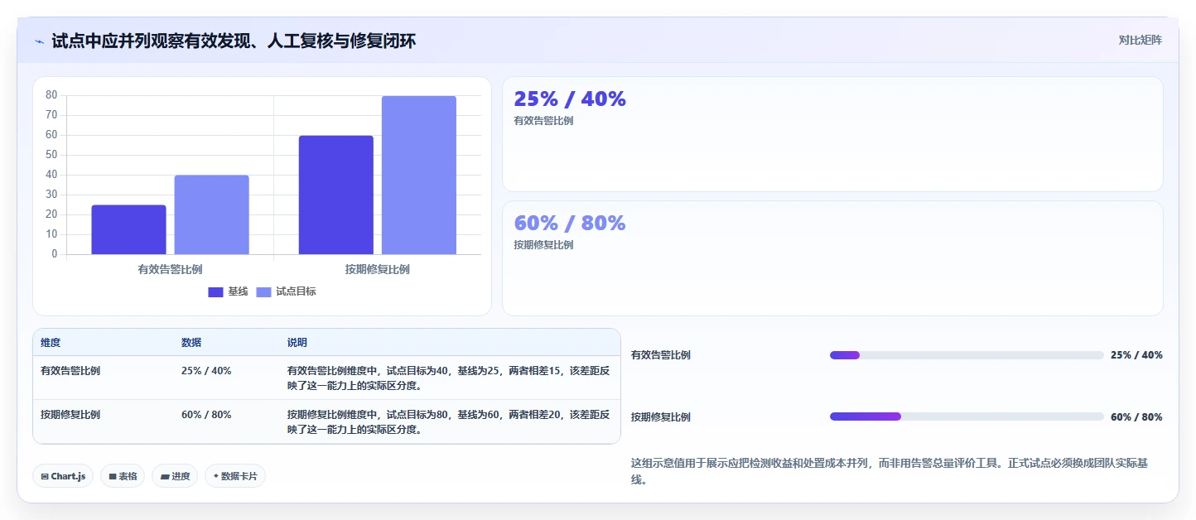Click the 有效告警比例 progress bar
This screenshot has height=520, width=1196.
967,355
